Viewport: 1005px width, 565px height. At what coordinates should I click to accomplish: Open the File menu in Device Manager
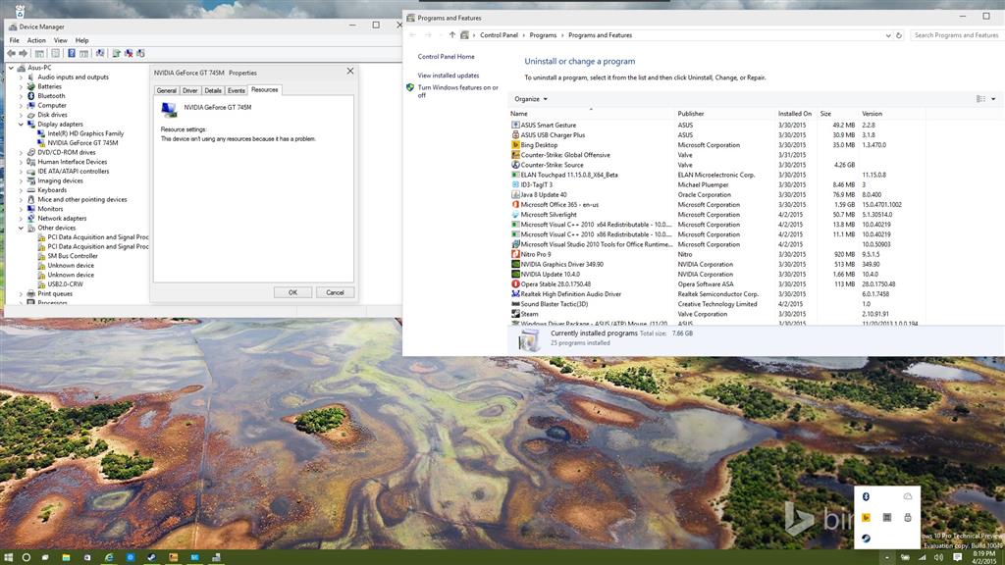14,40
